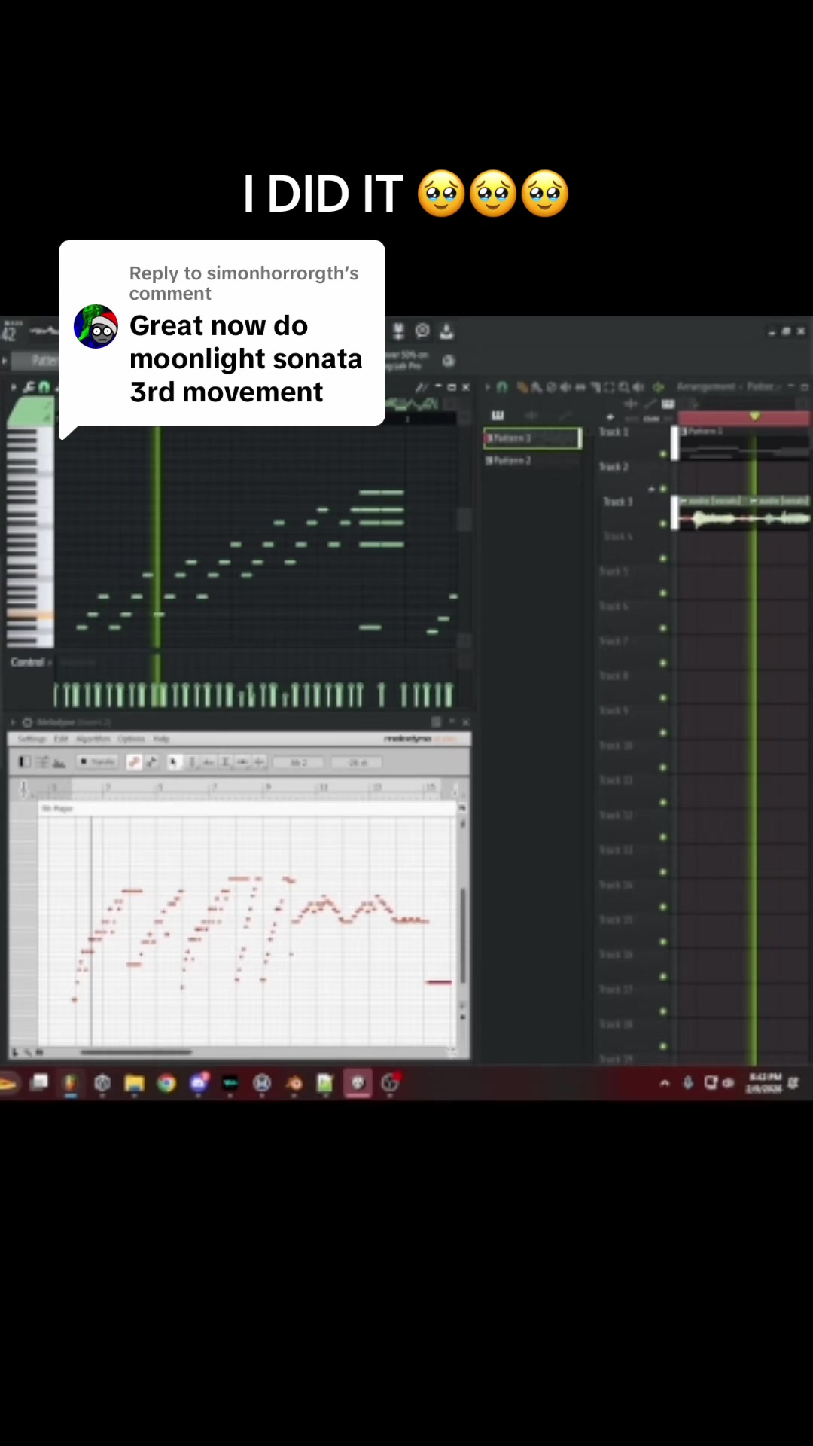Image resolution: width=813 pixels, height=1446 pixels.
Task: Toggle the playlist snap magnet
Action: coord(502,386)
